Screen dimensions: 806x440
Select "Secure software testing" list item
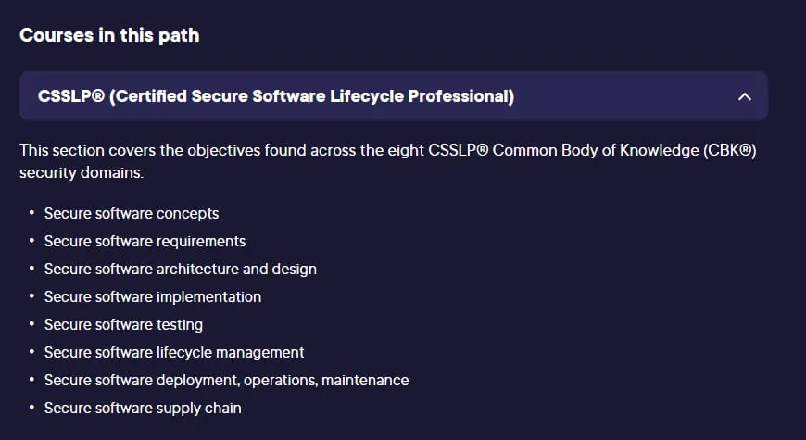(123, 324)
